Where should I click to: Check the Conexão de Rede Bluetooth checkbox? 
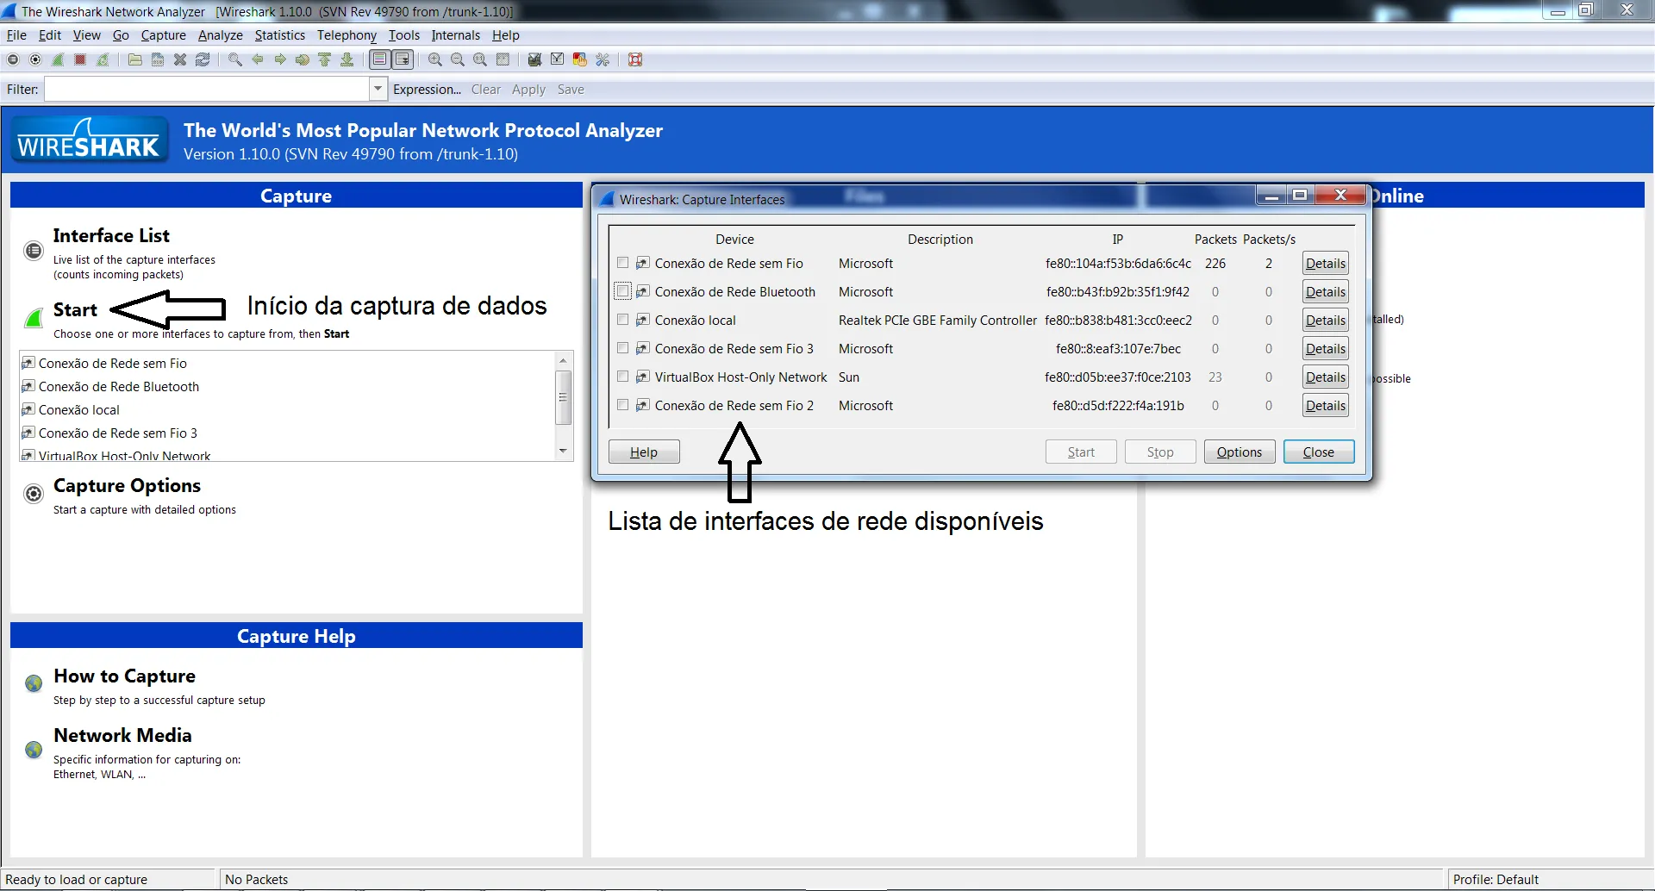(x=622, y=291)
